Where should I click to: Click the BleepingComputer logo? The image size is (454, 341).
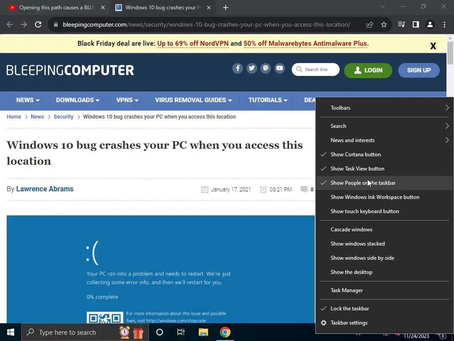point(70,70)
